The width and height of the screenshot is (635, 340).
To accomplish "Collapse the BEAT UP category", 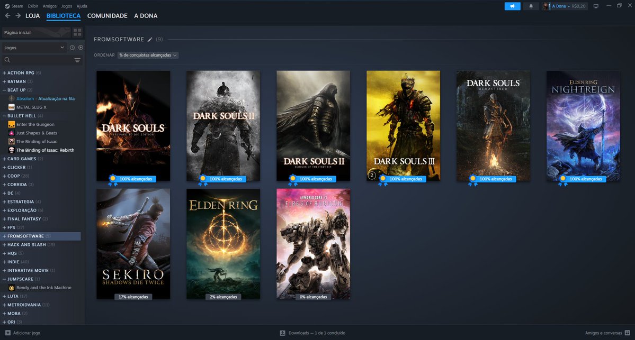I will [x=4, y=90].
